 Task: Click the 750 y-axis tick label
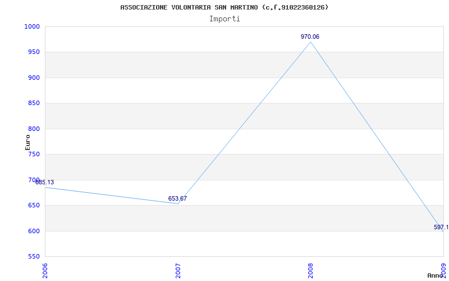click(34, 155)
